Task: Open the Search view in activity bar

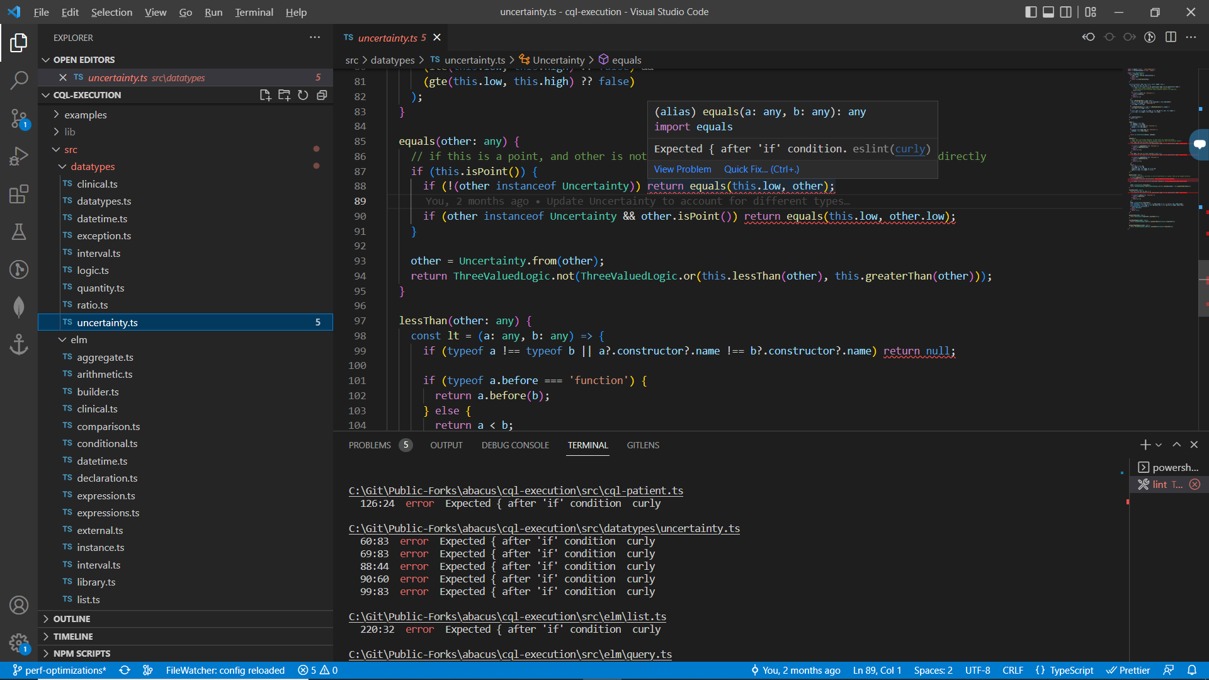Action: [x=19, y=80]
